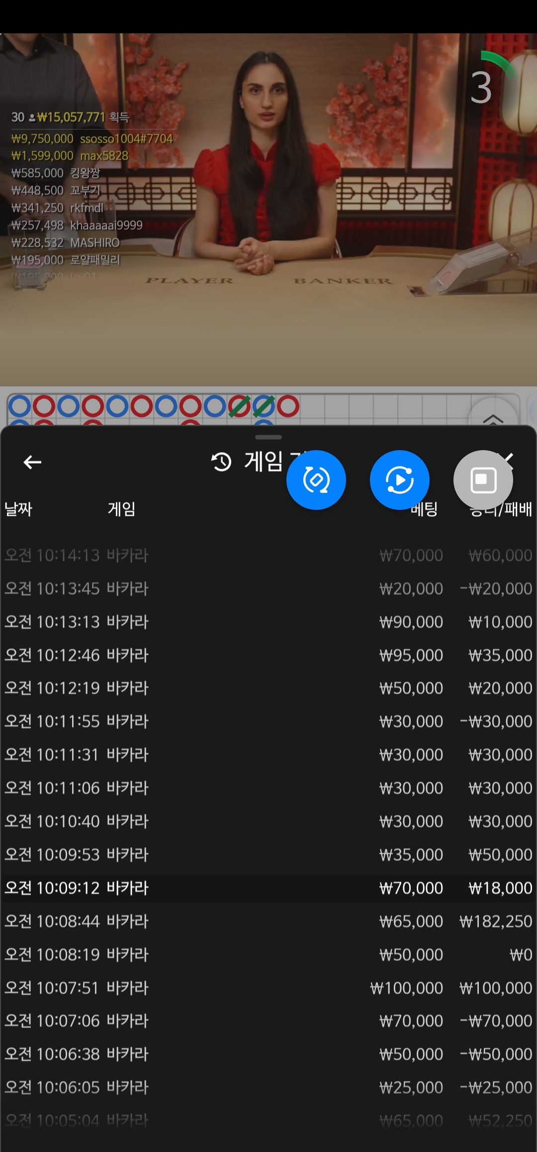The width and height of the screenshot is (537, 1152).
Task: Open the 오전 10:11:55 row with -₩30,000 result
Action: [268, 721]
